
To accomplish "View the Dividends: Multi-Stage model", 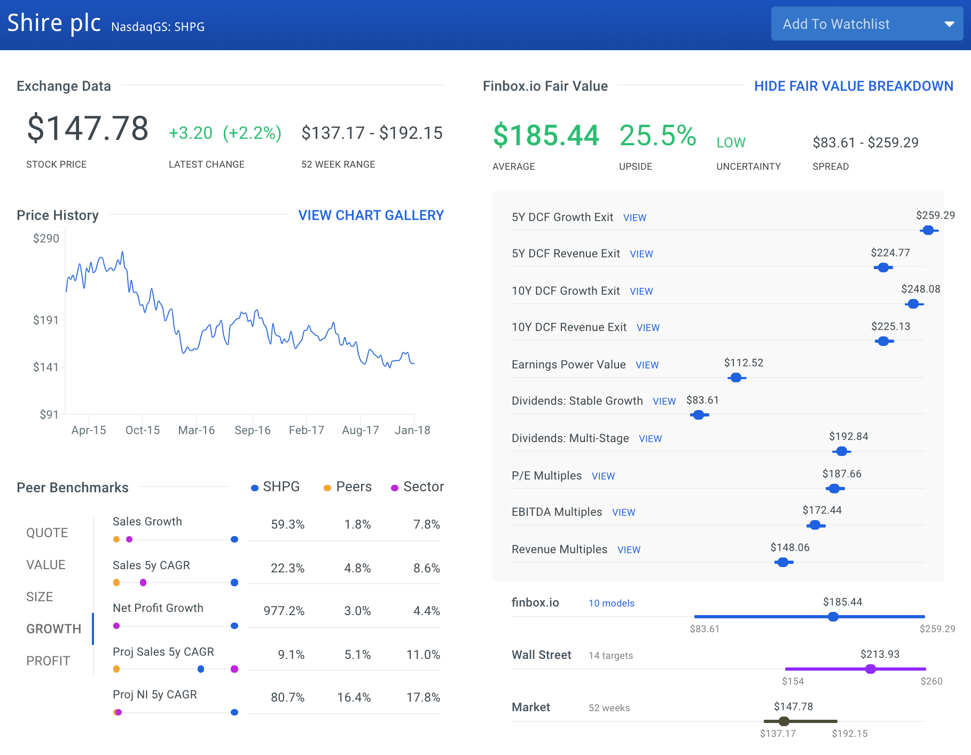I will pyautogui.click(x=651, y=439).
